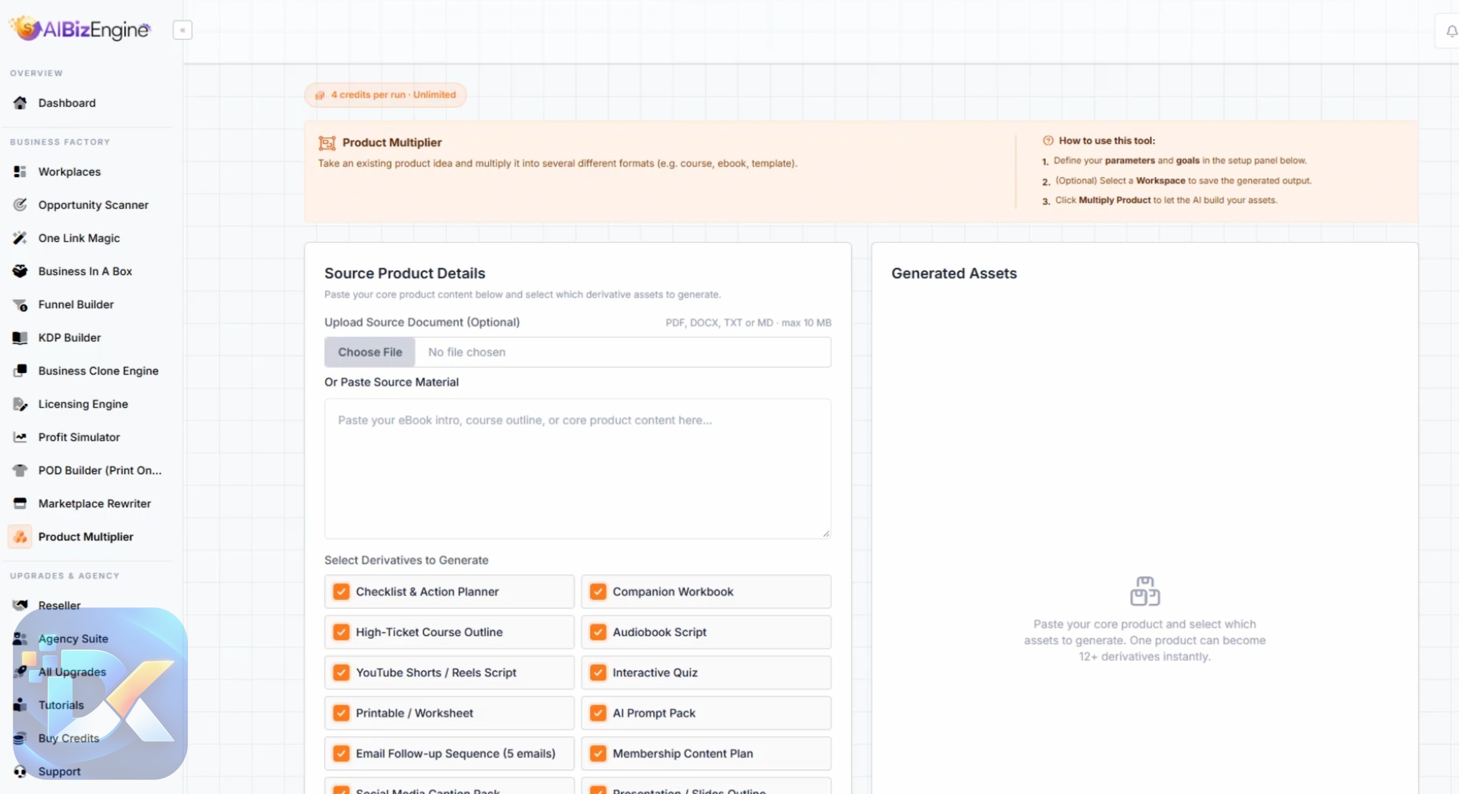
Task: Toggle AI Prompt Pack checkbox
Action: coord(598,713)
